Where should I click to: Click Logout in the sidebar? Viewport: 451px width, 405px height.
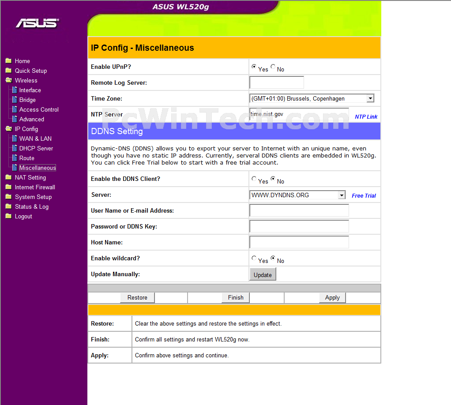23,217
